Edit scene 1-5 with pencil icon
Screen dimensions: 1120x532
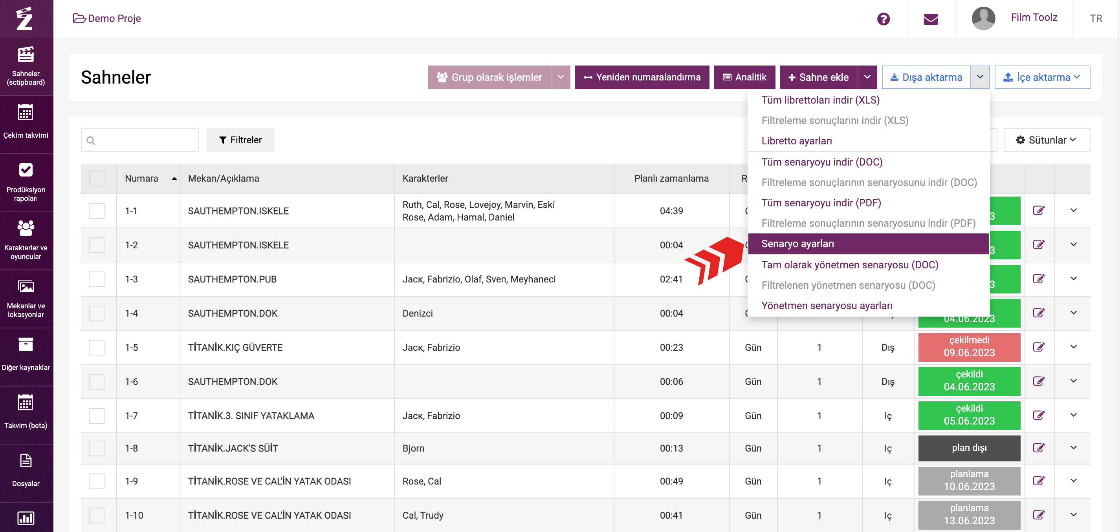pos(1038,347)
